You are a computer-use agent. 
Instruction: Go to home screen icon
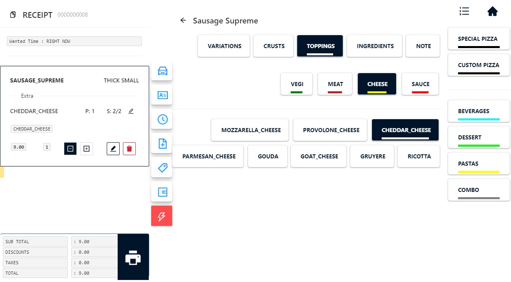(492, 12)
